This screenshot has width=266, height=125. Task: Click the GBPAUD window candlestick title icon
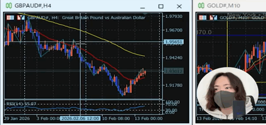pyautogui.click(x=9, y=6)
